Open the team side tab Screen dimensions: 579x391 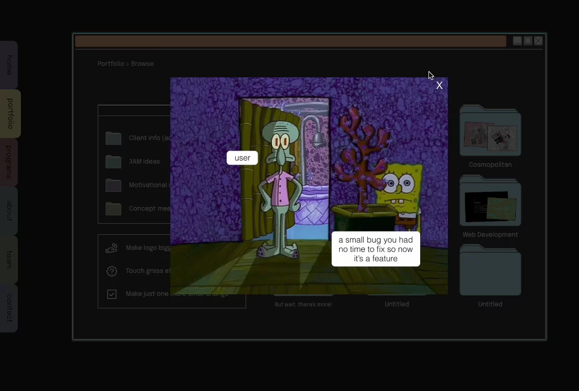click(9, 260)
